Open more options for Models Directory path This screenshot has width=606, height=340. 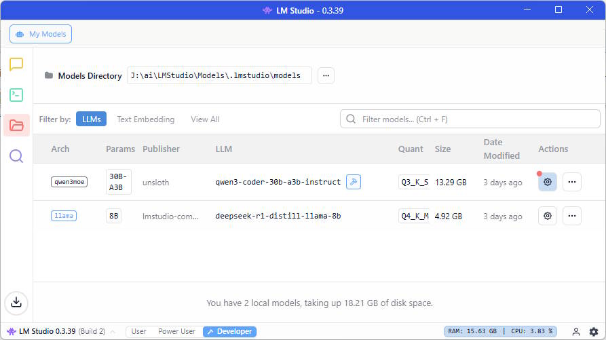coord(326,75)
